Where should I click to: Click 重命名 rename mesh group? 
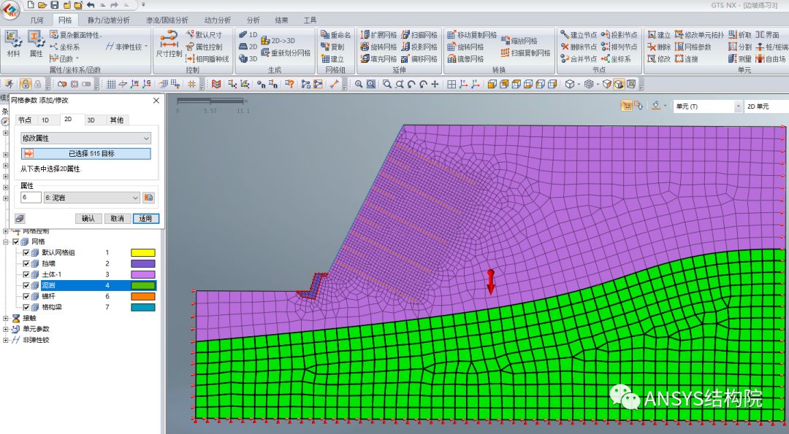[335, 35]
